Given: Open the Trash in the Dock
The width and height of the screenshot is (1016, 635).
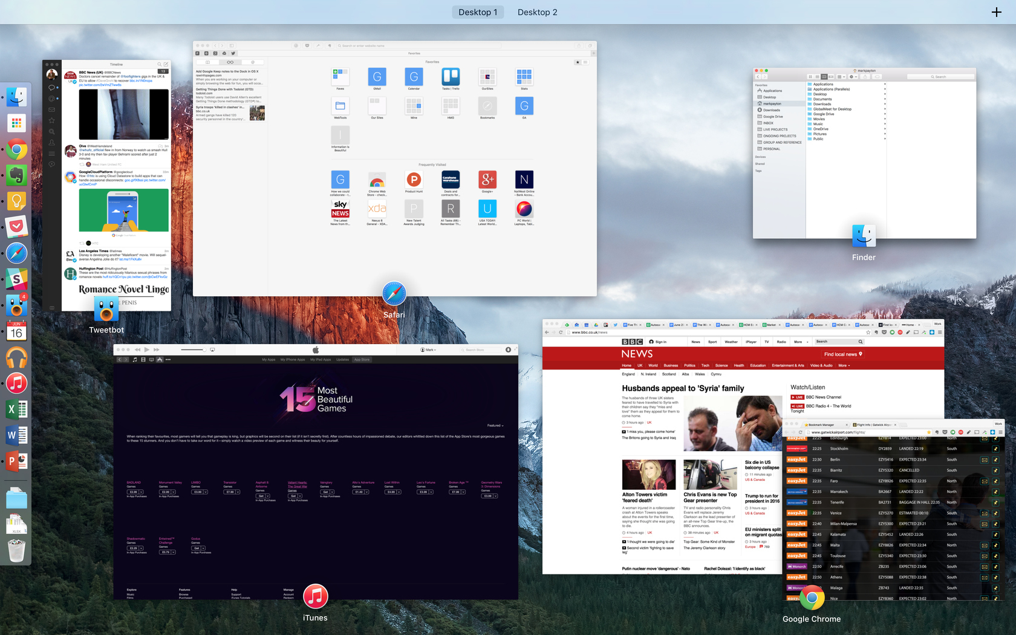Looking at the screenshot, I should click(x=16, y=551).
